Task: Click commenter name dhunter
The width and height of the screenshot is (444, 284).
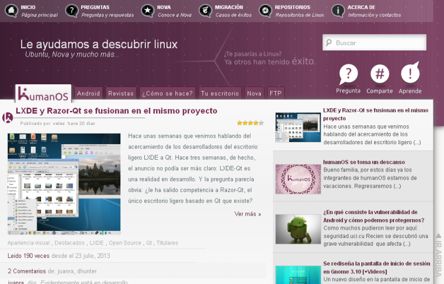Action: click(x=87, y=271)
